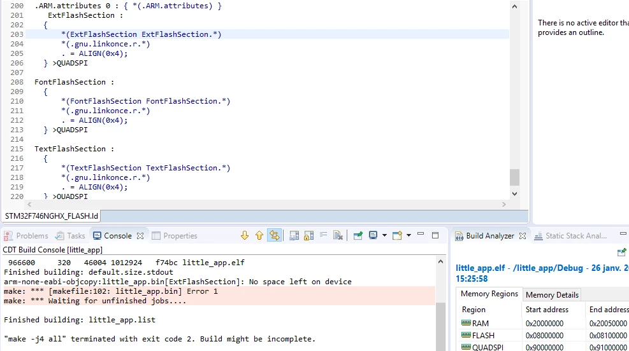
Task: Click the line 208 FontFlashSection declaration
Action: [x=74, y=82]
